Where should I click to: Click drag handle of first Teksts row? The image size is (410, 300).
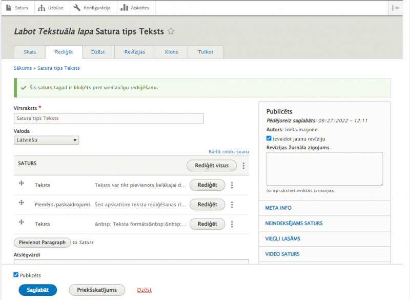point(22,183)
